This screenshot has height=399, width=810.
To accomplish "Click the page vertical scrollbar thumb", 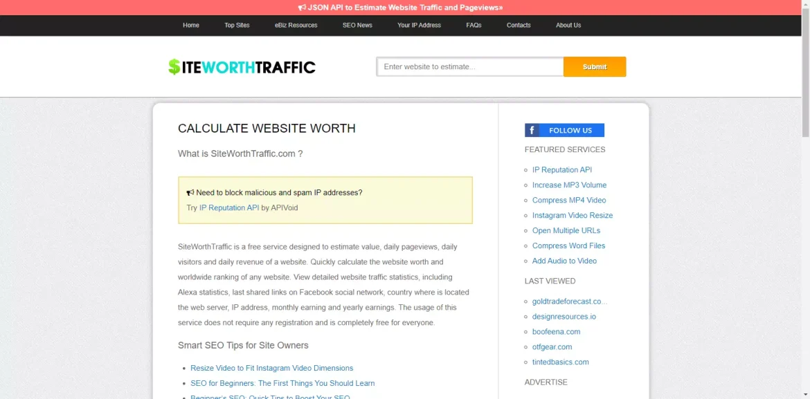I will (x=805, y=73).
